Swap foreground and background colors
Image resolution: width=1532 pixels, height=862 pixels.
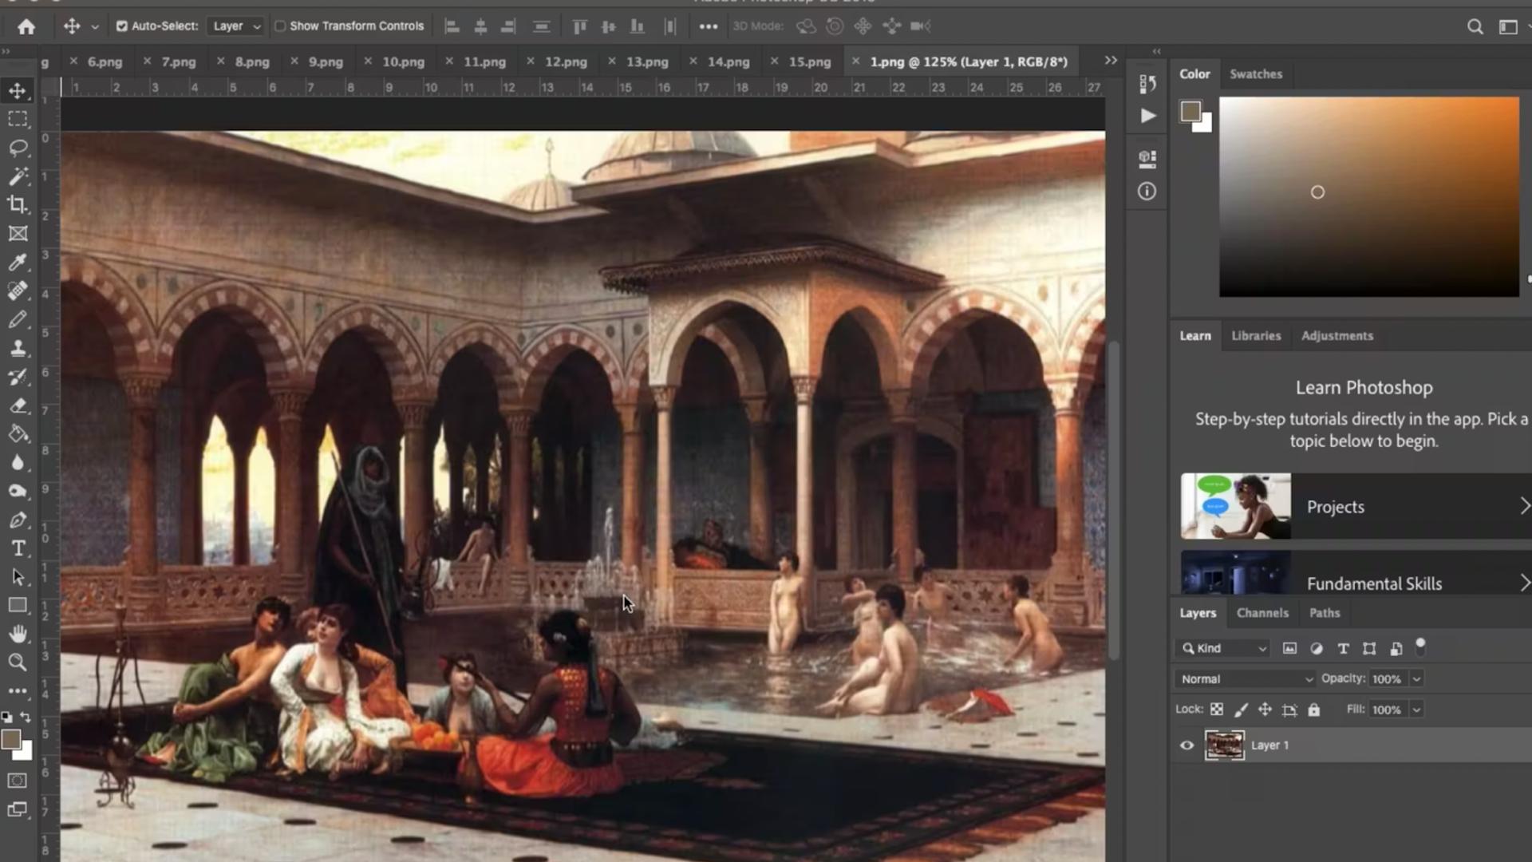tap(26, 718)
